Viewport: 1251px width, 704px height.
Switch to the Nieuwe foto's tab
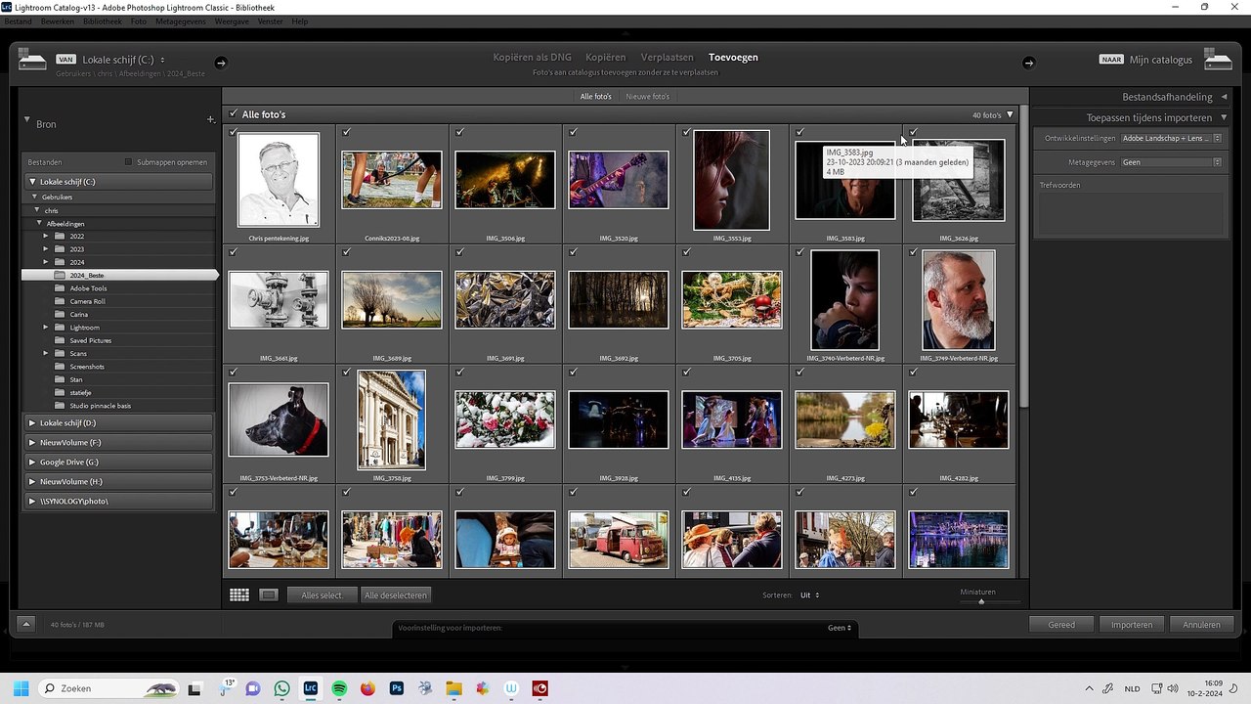pyautogui.click(x=647, y=97)
